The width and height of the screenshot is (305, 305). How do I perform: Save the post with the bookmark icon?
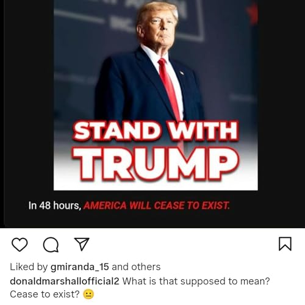coord(285,243)
